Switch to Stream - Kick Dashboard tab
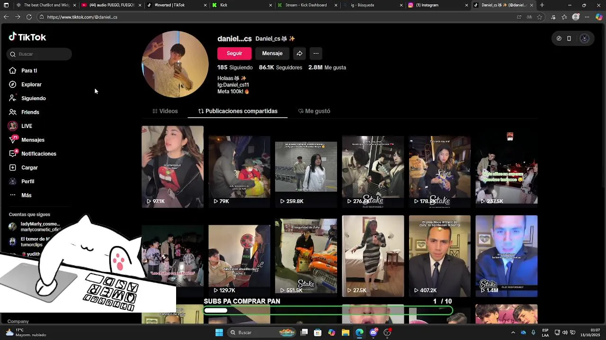606x340 pixels. tap(307, 5)
